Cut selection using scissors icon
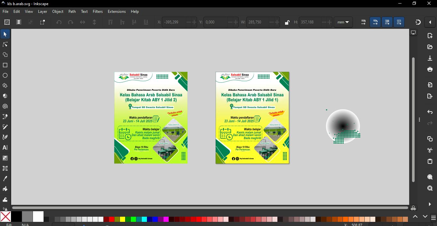Viewport: 437px width, 226px height. (430, 150)
